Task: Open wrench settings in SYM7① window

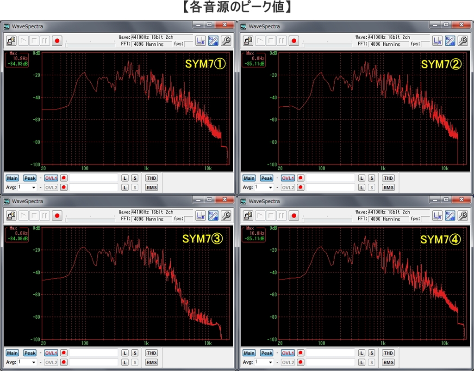Action: [226, 41]
